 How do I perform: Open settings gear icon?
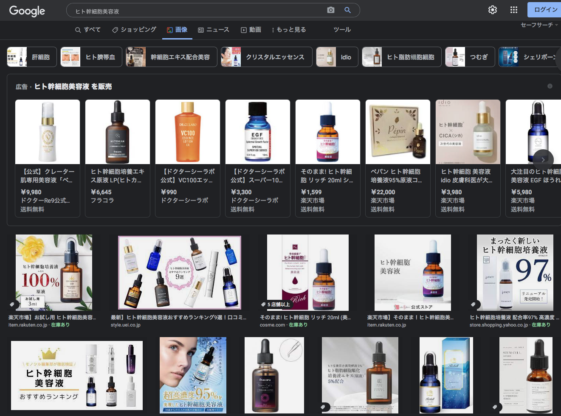pos(493,10)
